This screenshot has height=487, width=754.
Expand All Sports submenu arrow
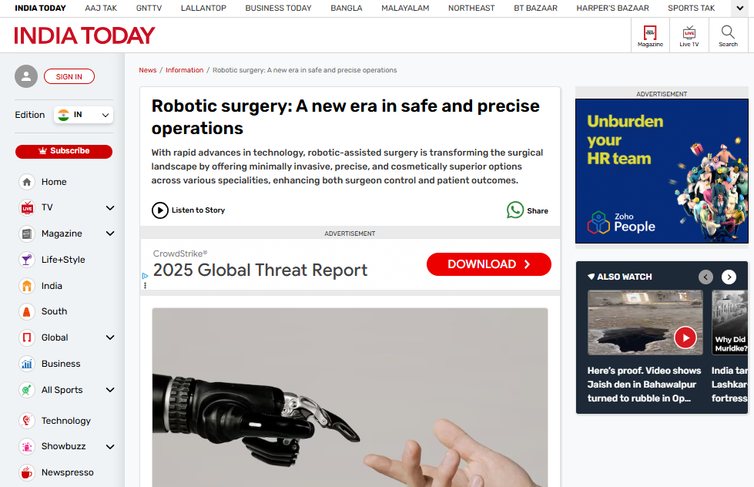110,390
